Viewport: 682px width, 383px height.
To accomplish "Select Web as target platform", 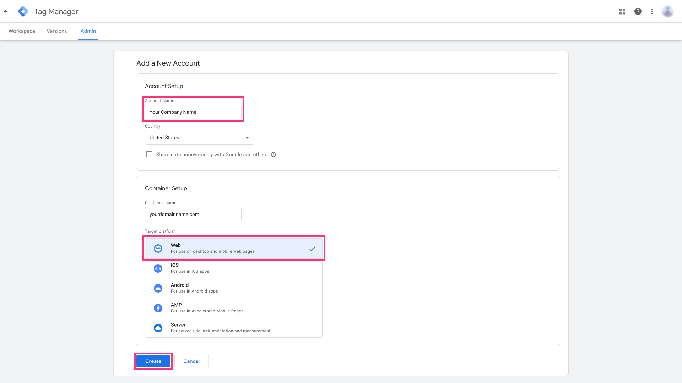I will point(233,248).
